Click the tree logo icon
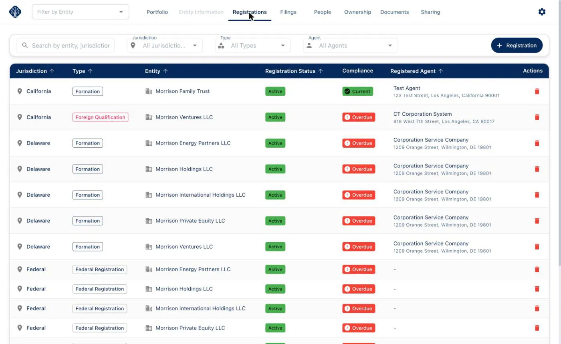This screenshot has height=344, width=561. [x=15, y=12]
